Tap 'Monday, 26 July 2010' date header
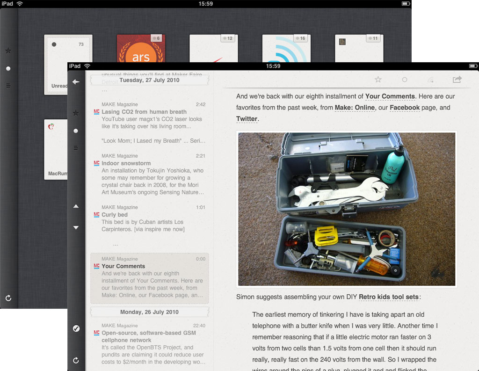Image resolution: width=479 pixels, height=371 pixels. (x=149, y=312)
